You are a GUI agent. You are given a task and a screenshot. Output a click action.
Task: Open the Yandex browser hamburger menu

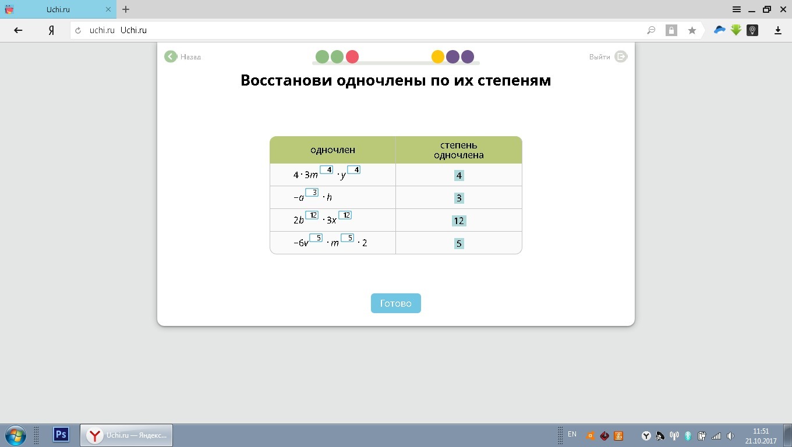coord(737,9)
